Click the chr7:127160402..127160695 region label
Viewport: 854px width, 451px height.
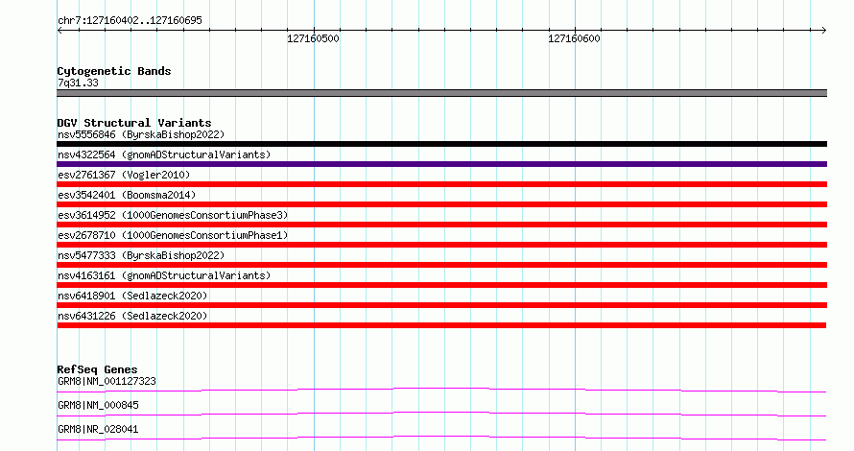(x=130, y=21)
